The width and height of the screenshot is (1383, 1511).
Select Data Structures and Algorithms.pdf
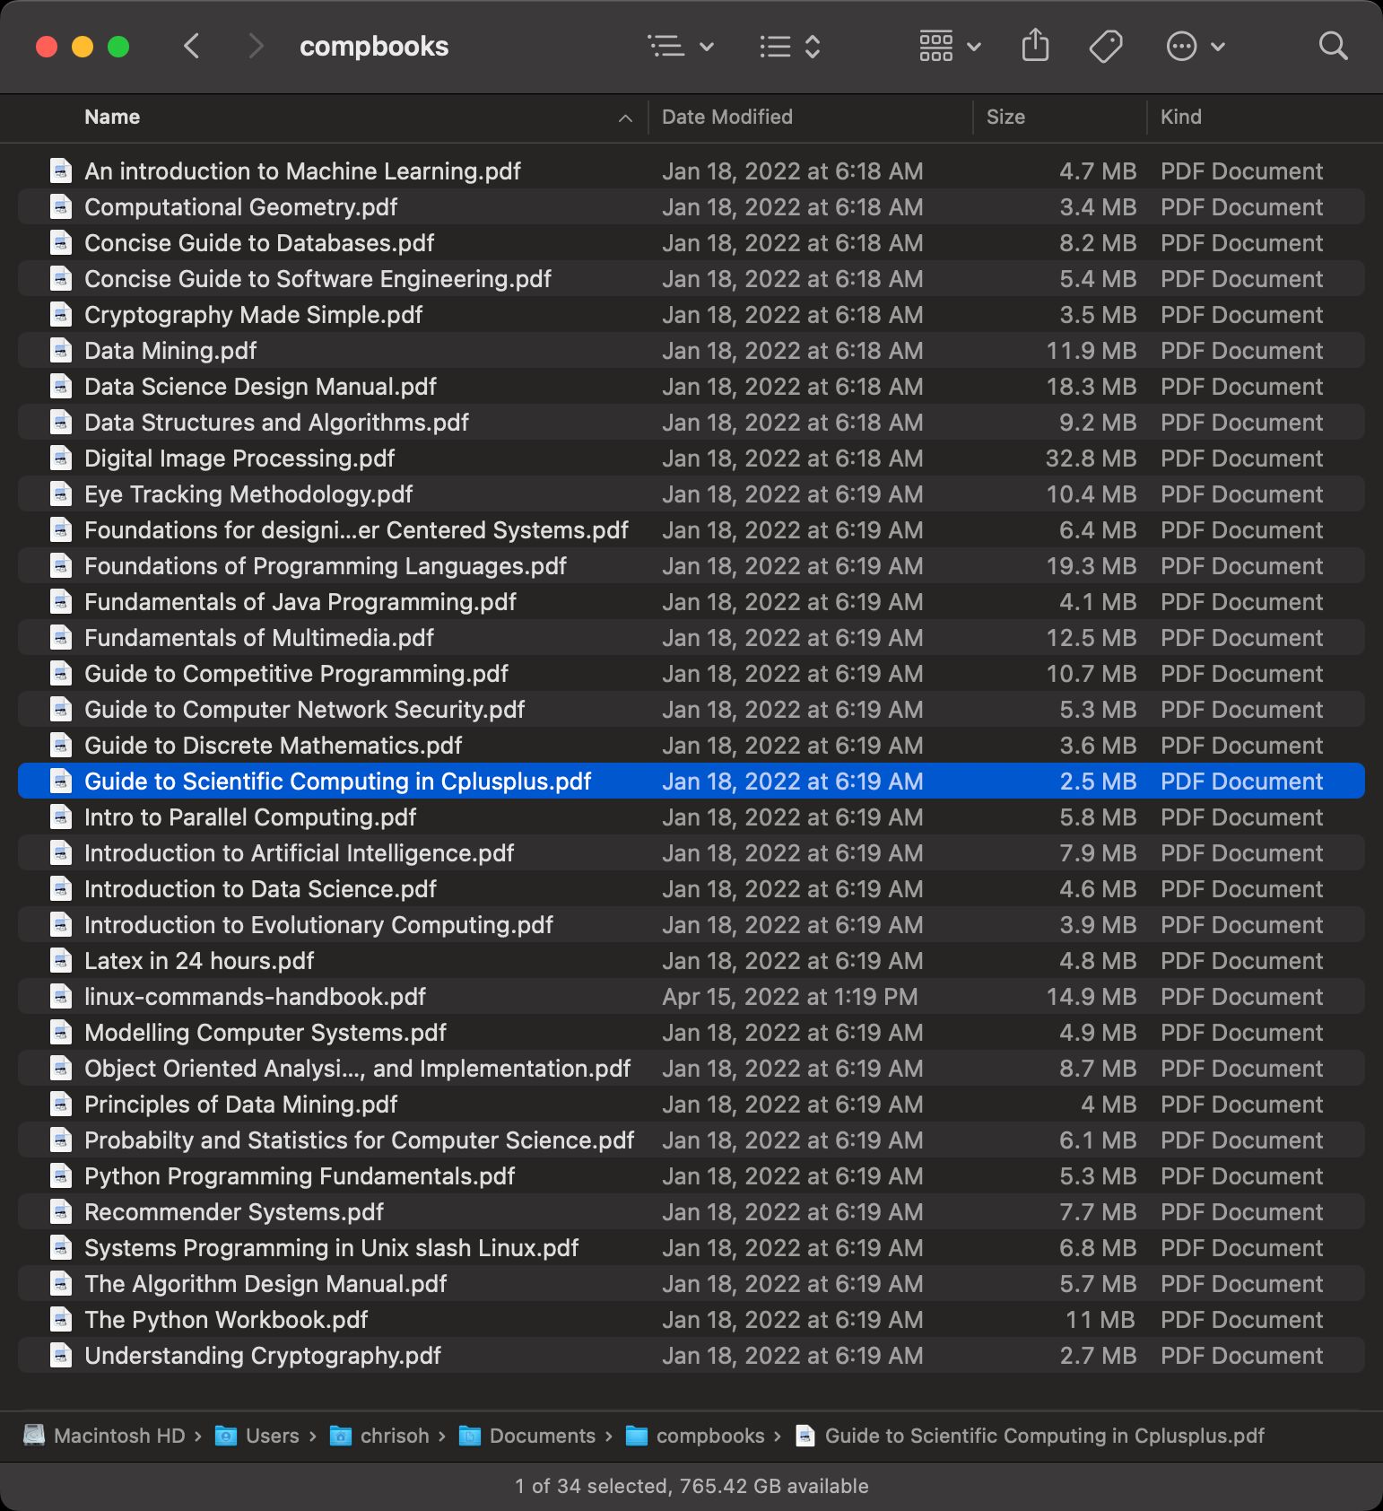(x=691, y=422)
